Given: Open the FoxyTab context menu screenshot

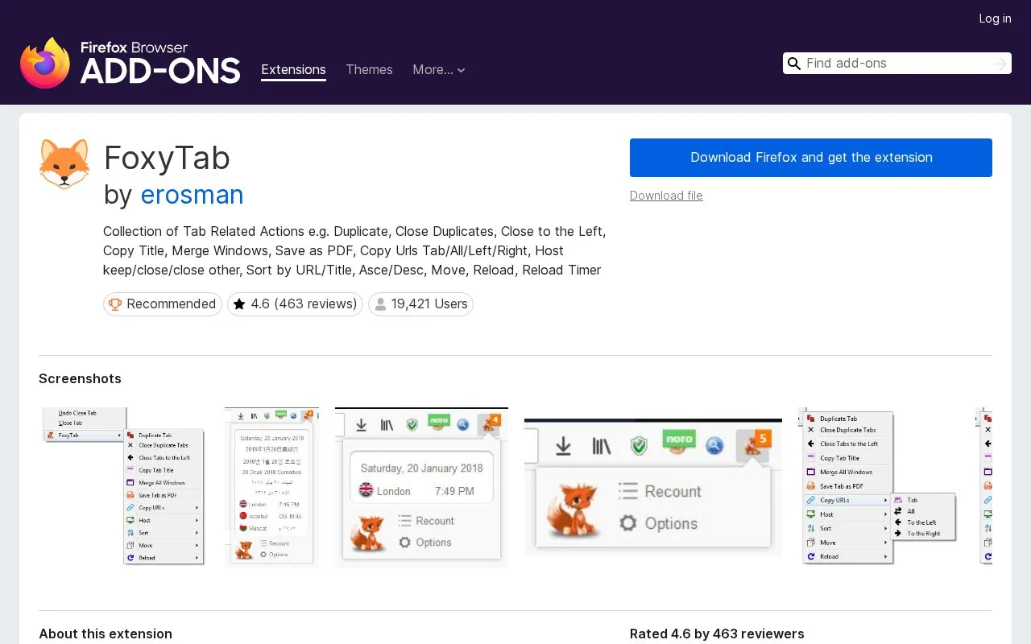Looking at the screenshot, I should click(122, 488).
